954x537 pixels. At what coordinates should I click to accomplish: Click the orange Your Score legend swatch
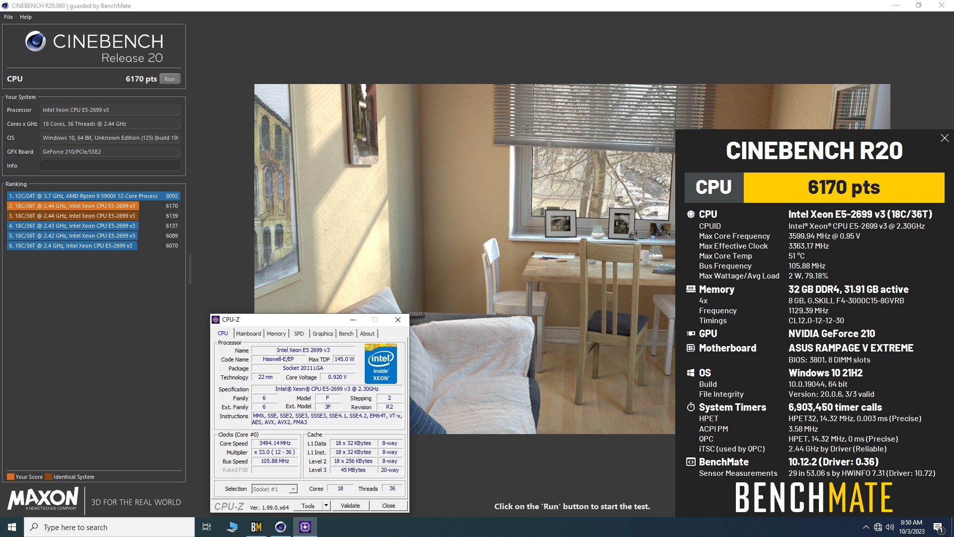10,477
